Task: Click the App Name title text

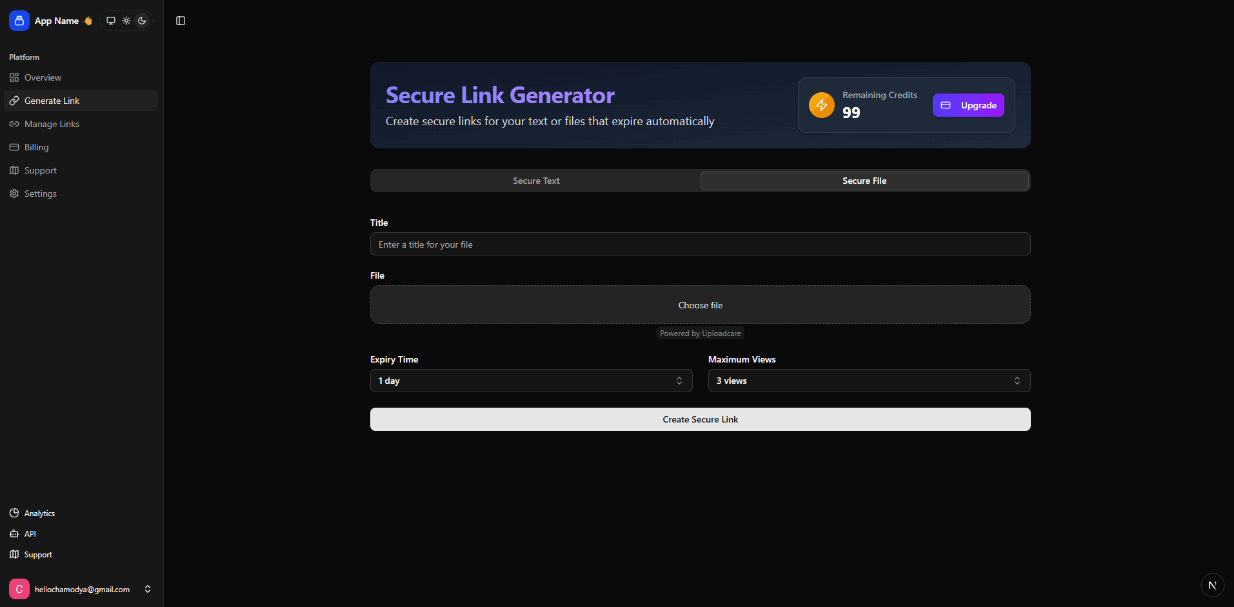Action: click(57, 21)
